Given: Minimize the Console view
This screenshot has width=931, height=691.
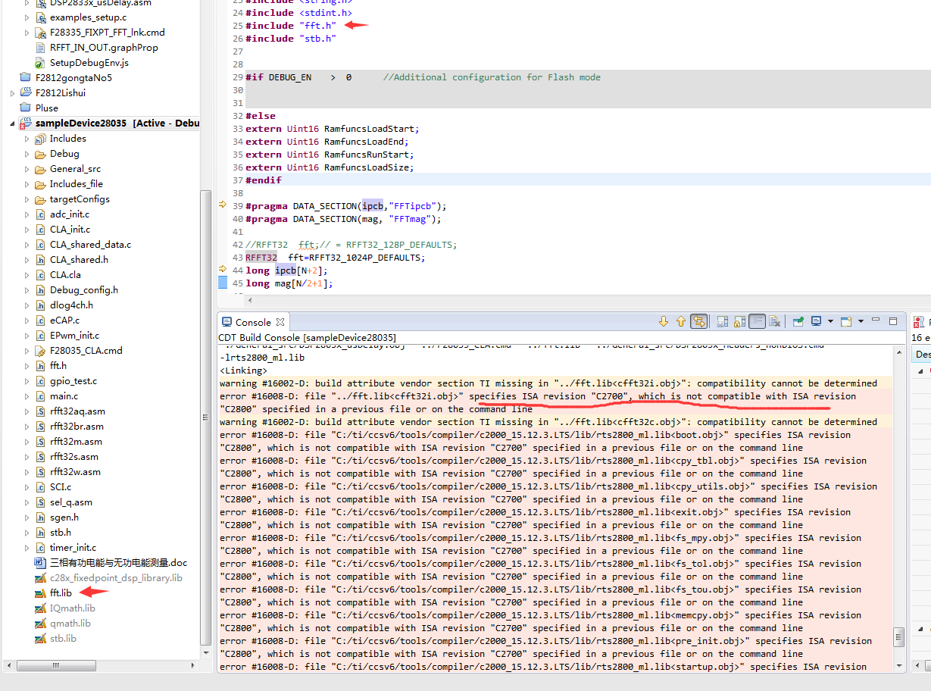Looking at the screenshot, I should pyautogui.click(x=876, y=320).
